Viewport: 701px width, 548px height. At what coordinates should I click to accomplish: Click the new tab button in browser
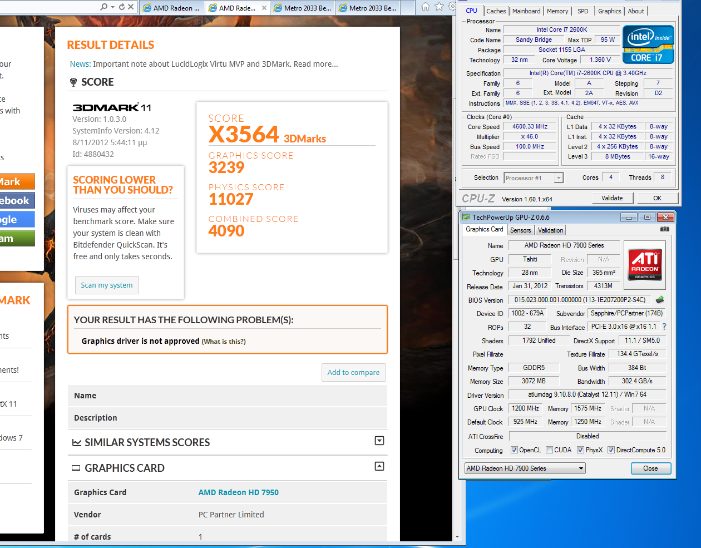408,8
